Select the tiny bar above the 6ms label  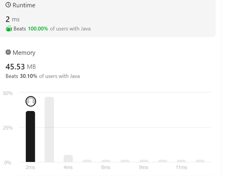click(x=106, y=161)
